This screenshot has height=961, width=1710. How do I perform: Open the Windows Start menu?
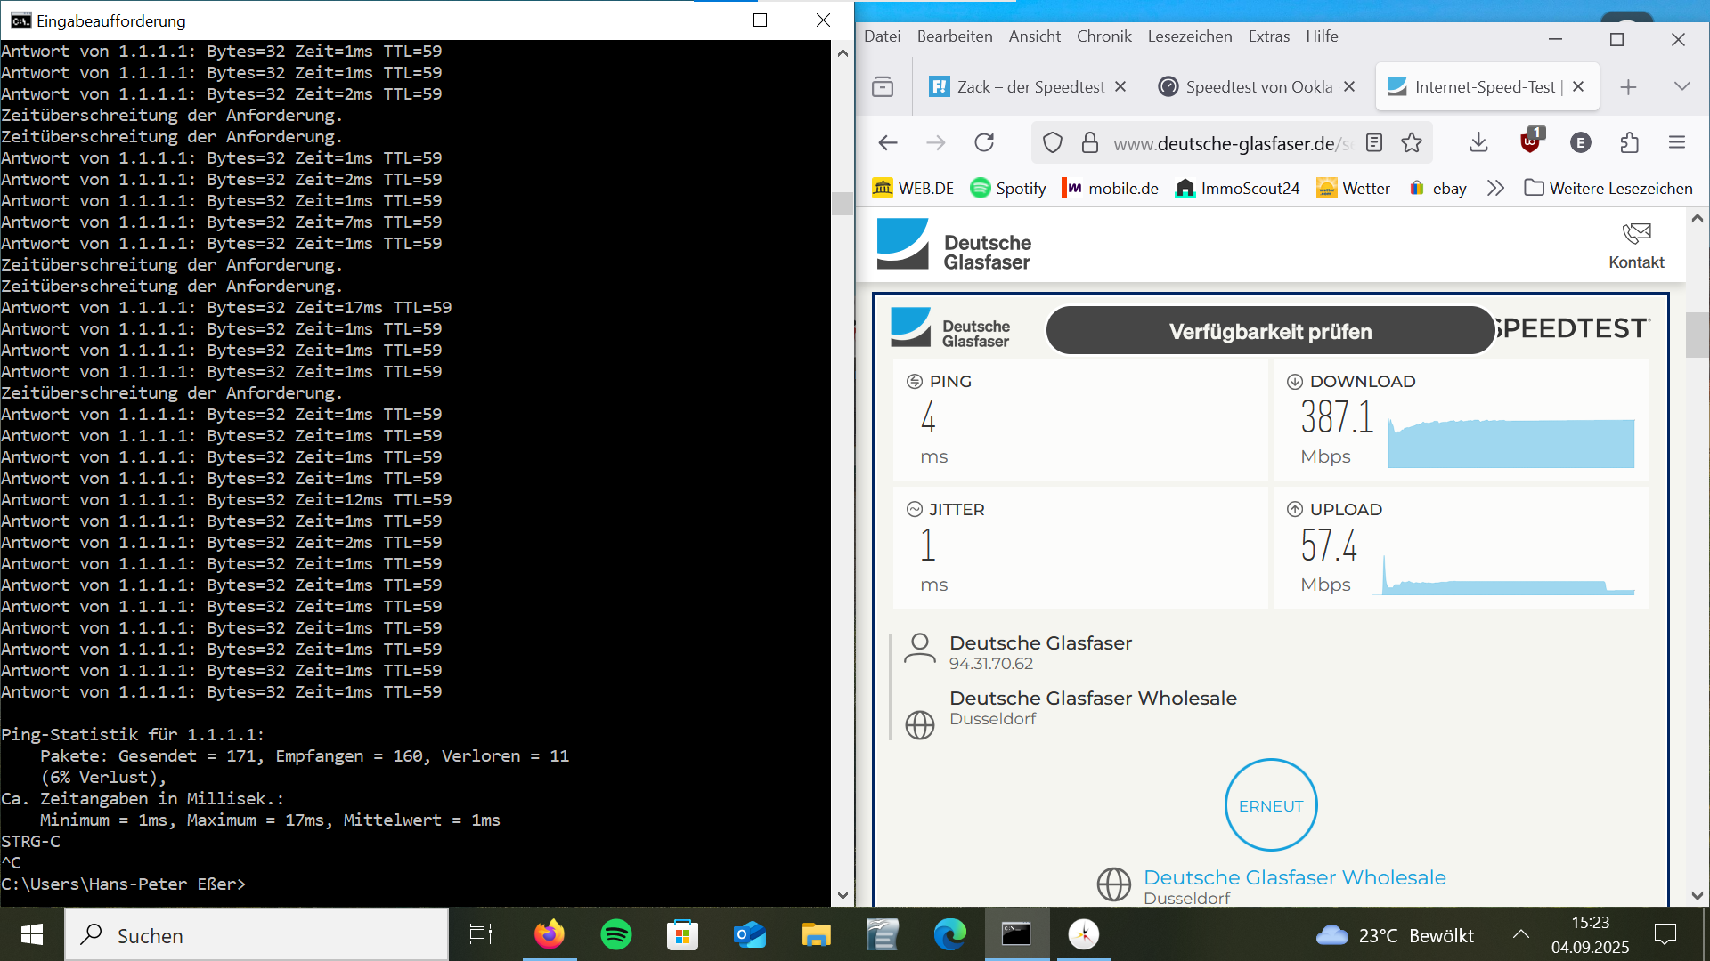point(32,934)
